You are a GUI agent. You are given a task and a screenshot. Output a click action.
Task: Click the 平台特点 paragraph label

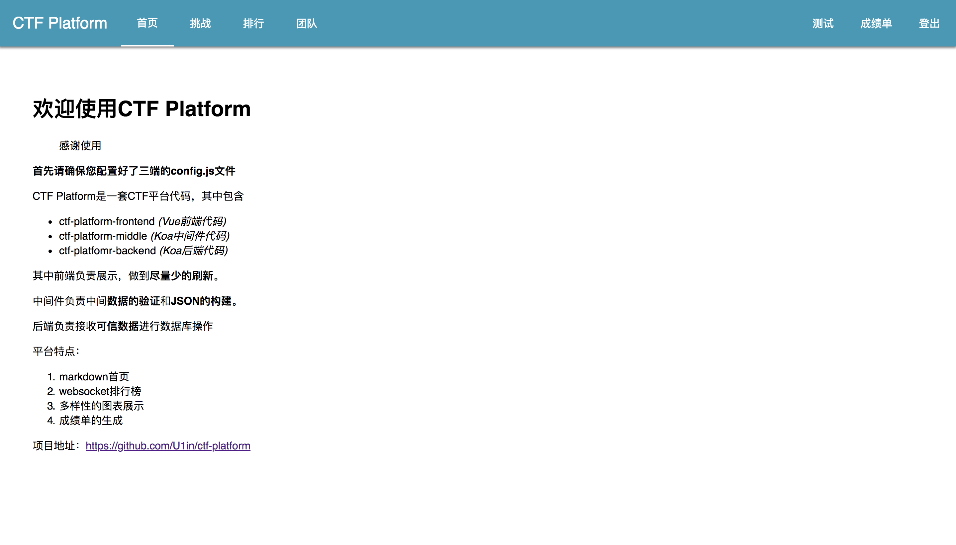click(56, 351)
